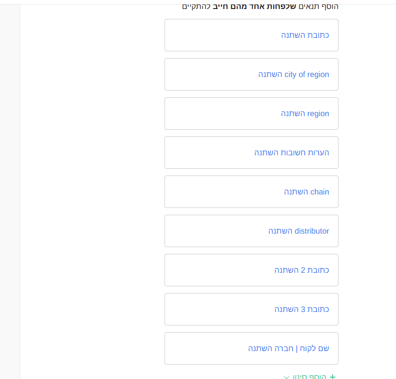Expand the chevron beside הוסף סינון

286,377
